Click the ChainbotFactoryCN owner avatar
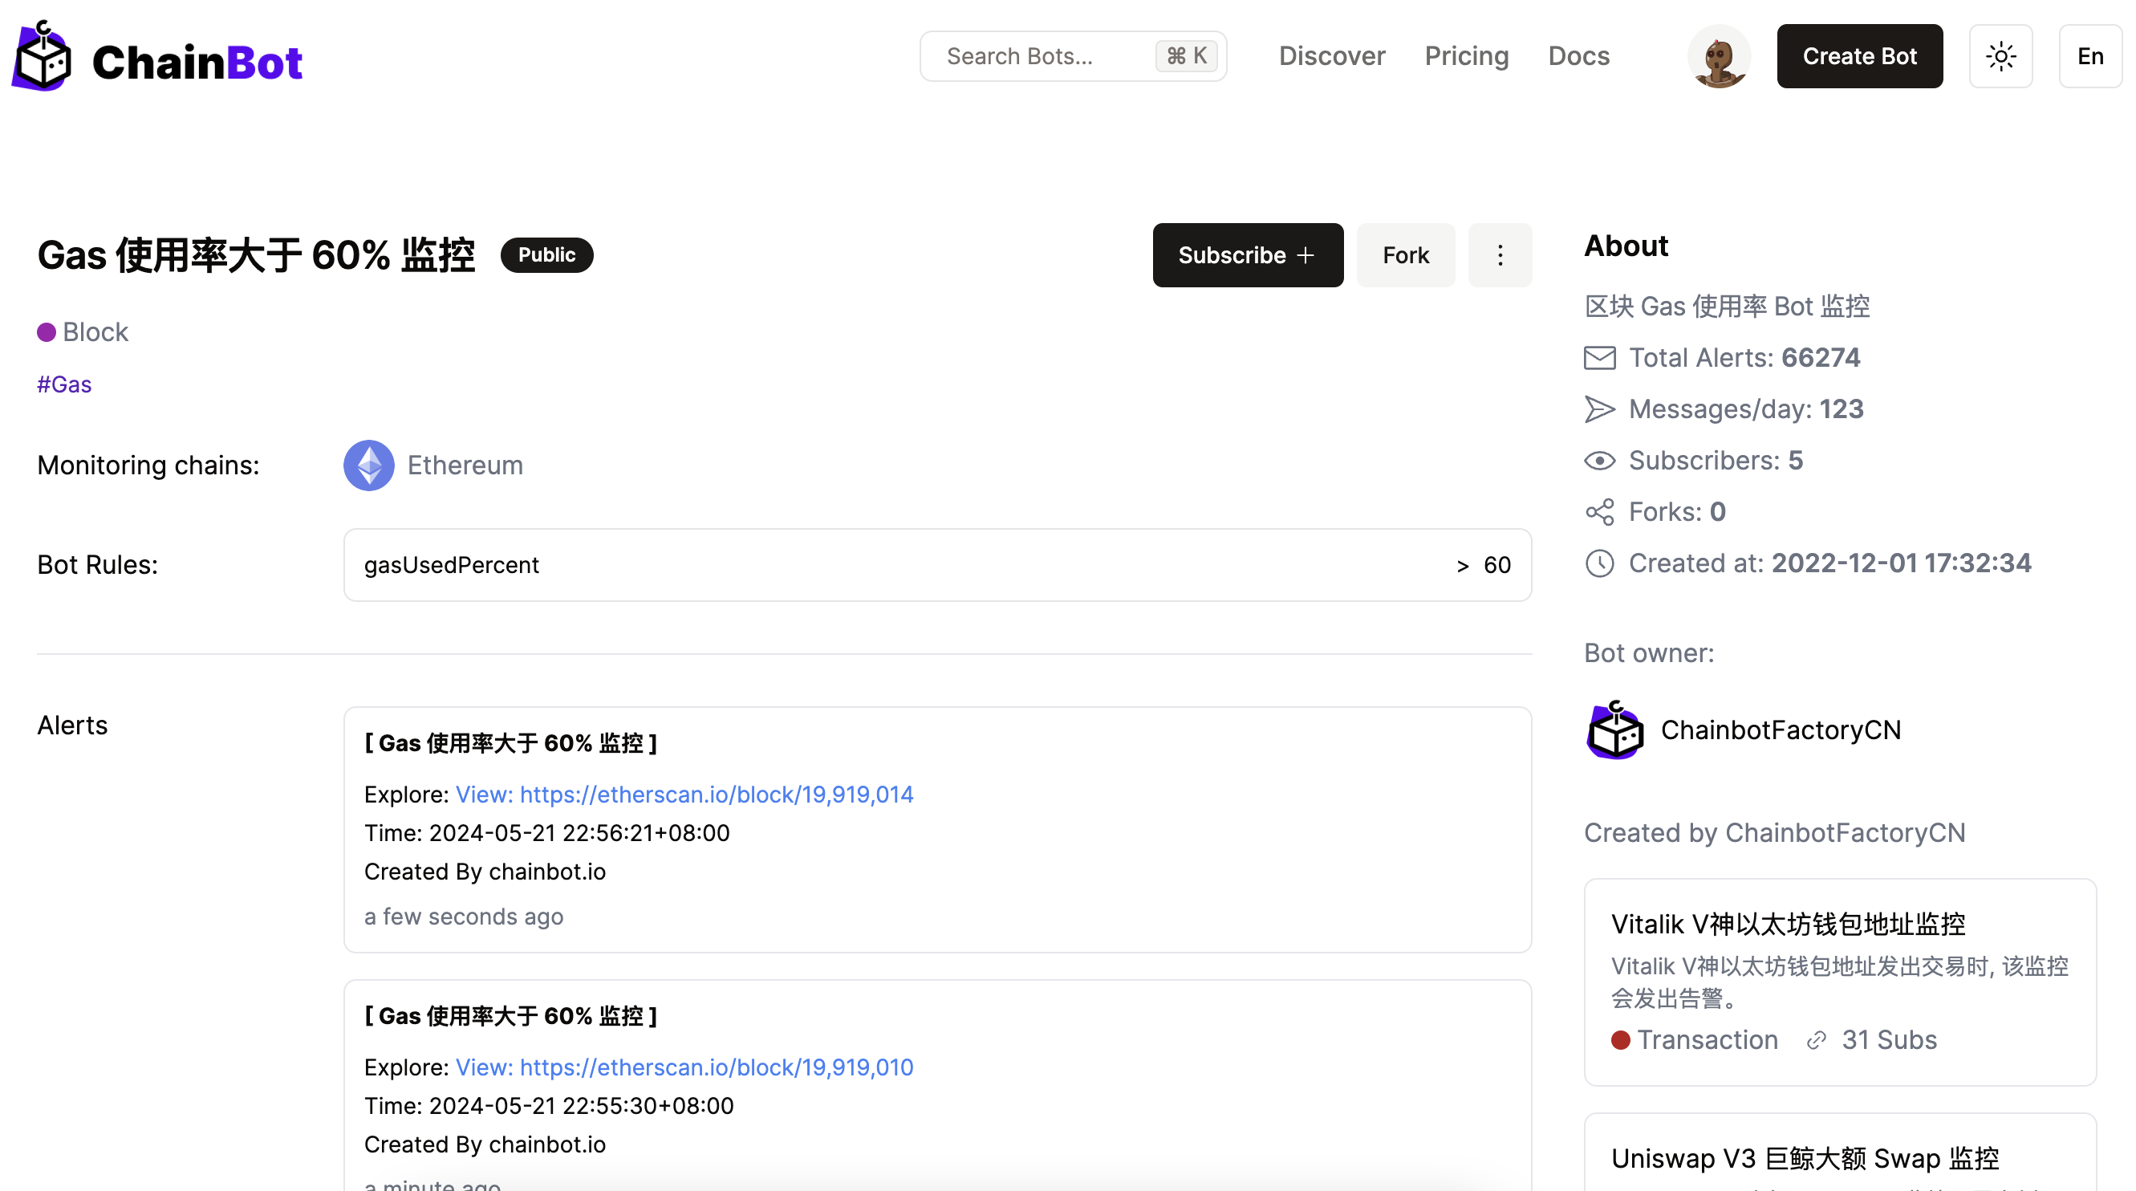The image size is (2136, 1191). tap(1614, 730)
